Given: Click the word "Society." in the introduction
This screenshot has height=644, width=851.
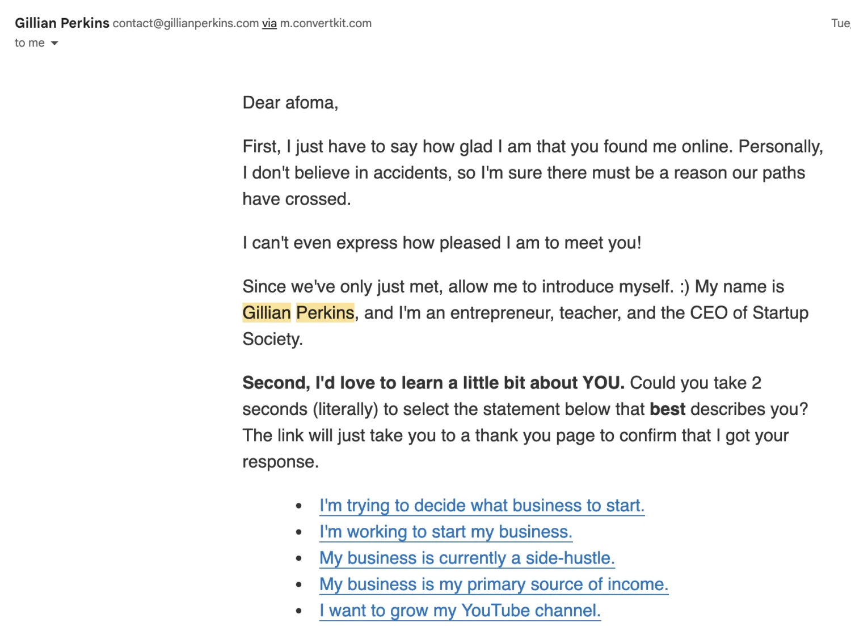Looking at the screenshot, I should 272,339.
